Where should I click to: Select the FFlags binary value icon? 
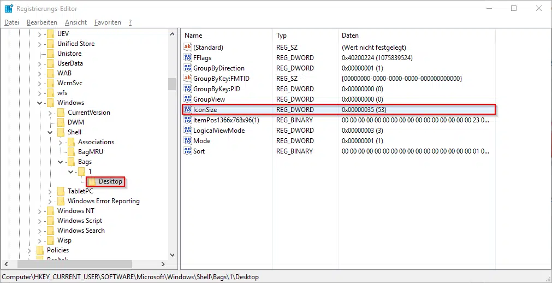pos(188,58)
